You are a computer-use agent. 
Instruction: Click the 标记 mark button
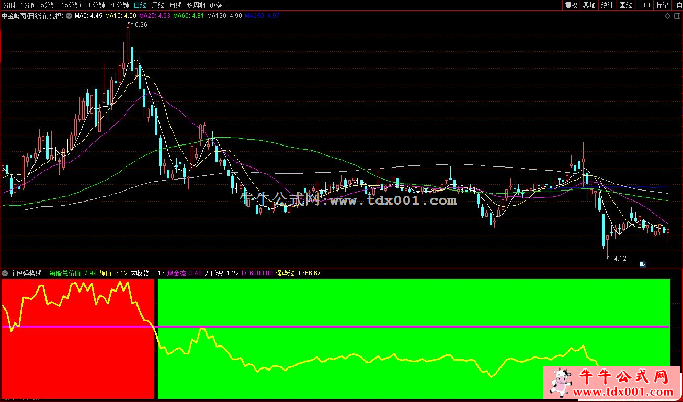(x=662, y=5)
